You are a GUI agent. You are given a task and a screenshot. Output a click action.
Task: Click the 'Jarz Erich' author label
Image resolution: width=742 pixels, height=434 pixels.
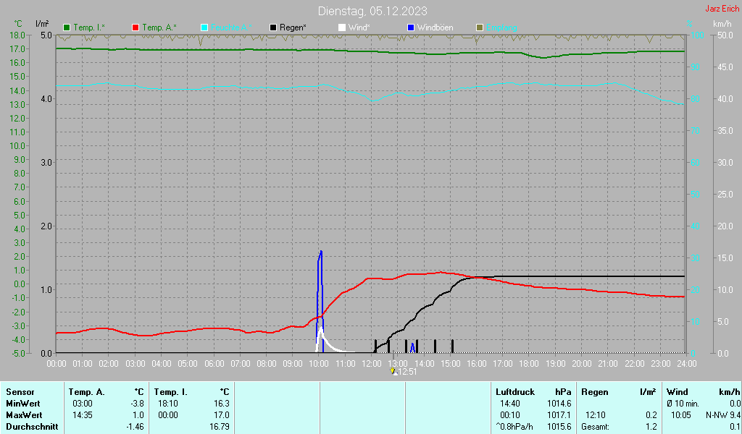722,9
